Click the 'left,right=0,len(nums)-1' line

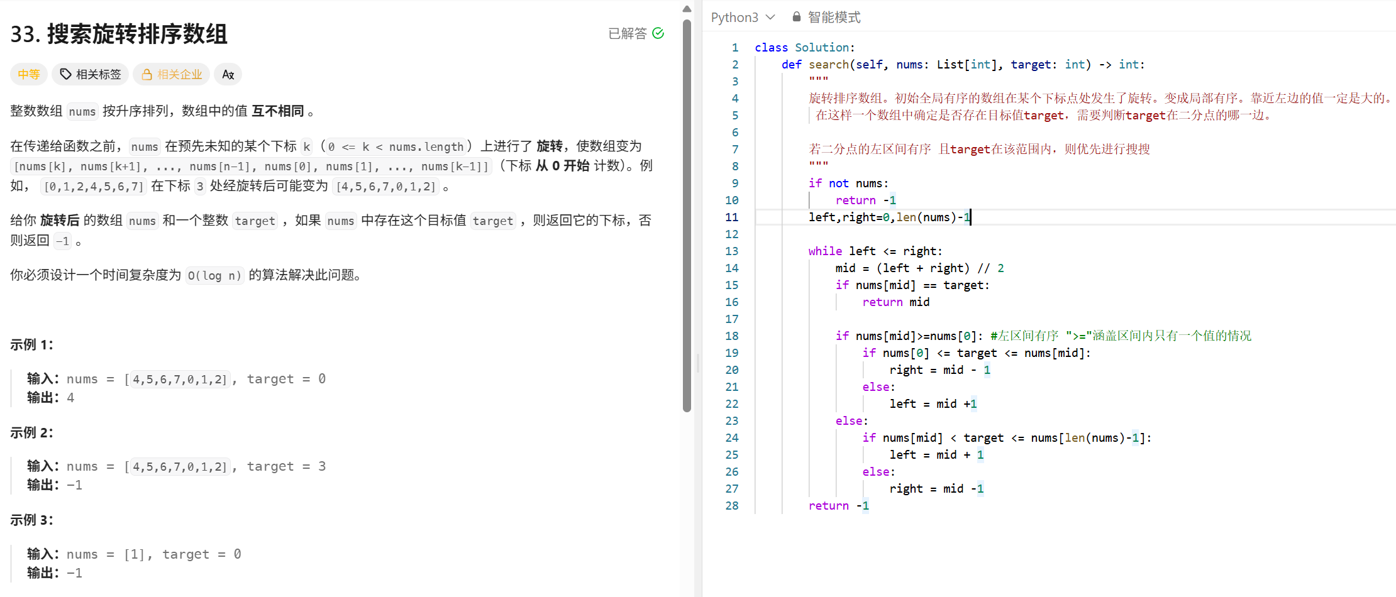[x=889, y=217]
